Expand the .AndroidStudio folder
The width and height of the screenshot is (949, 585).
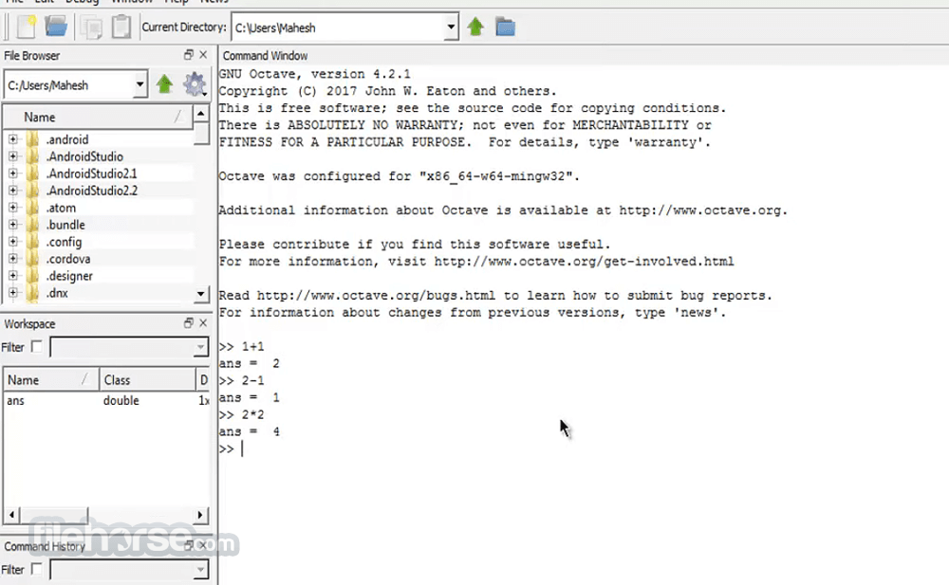(12, 156)
